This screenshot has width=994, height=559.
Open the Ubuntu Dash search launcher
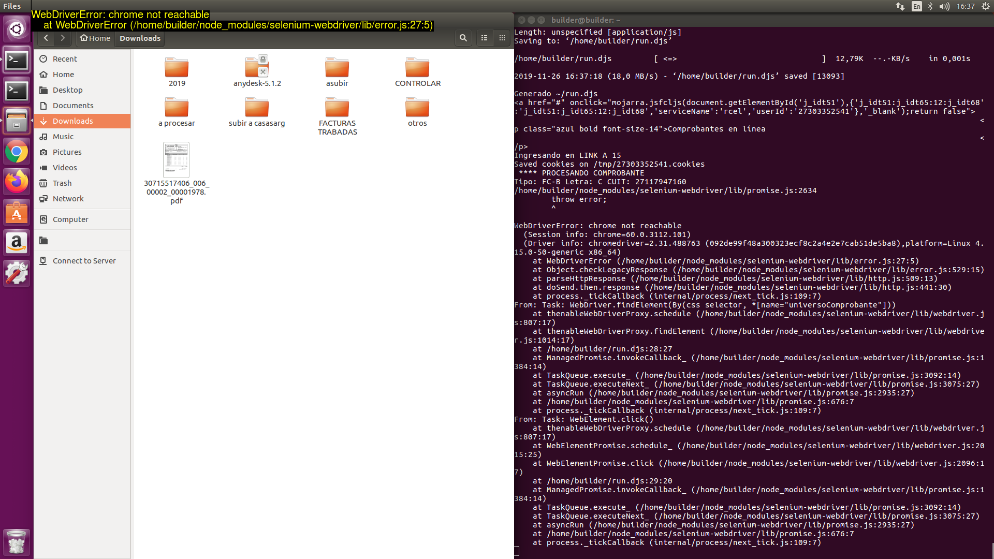(17, 29)
